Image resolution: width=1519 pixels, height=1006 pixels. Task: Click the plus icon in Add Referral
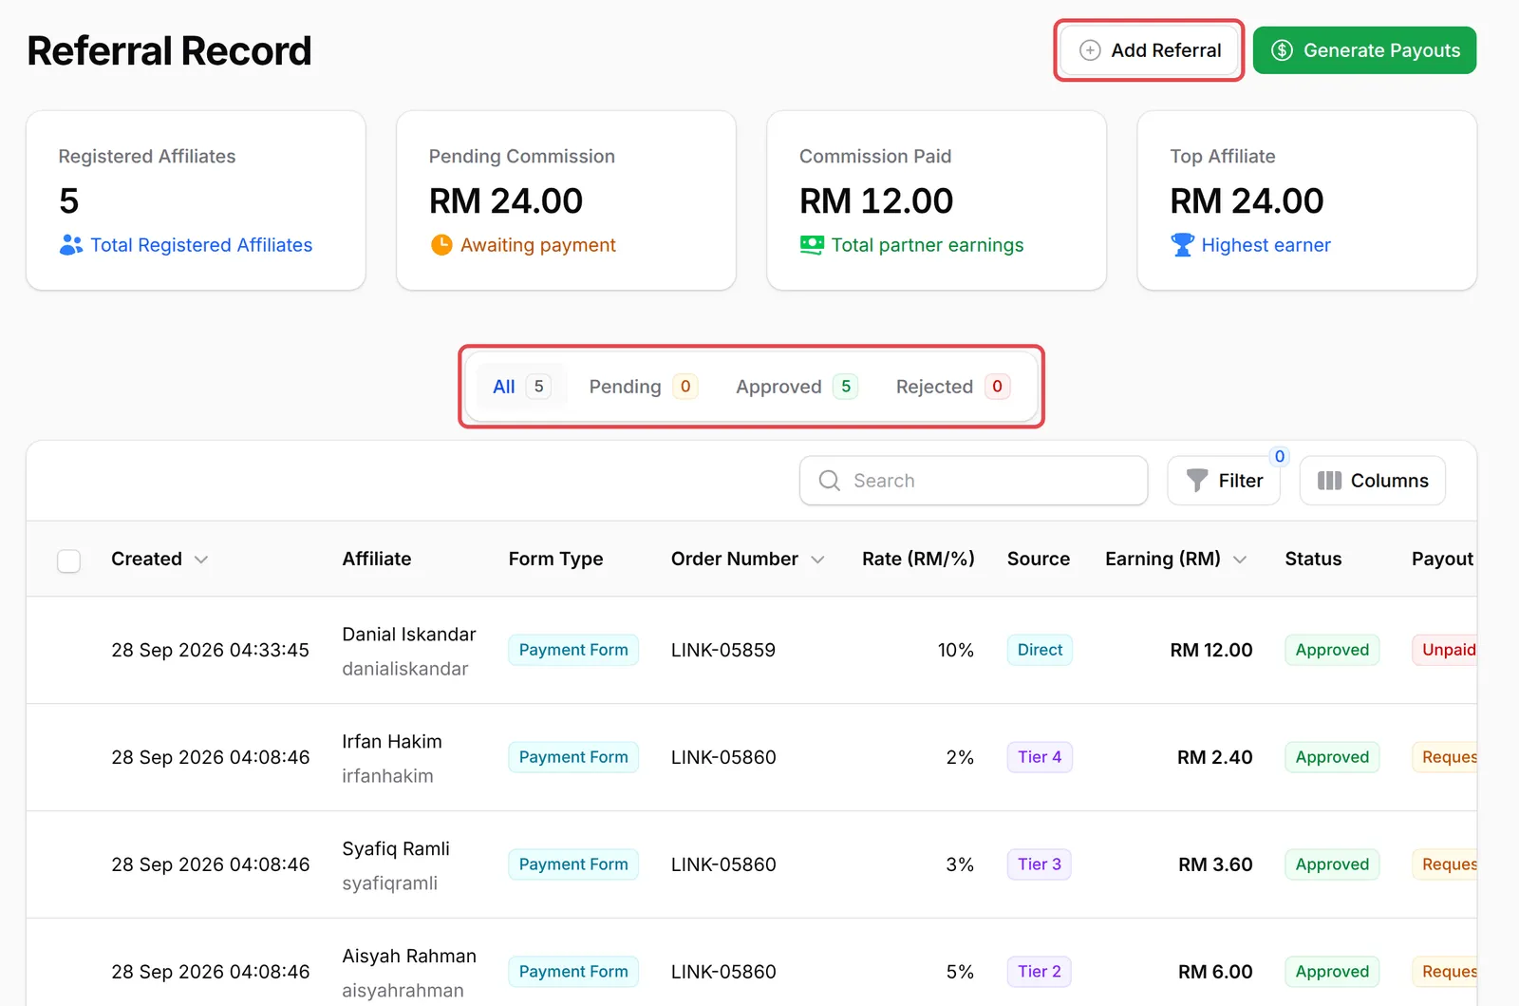(x=1090, y=50)
